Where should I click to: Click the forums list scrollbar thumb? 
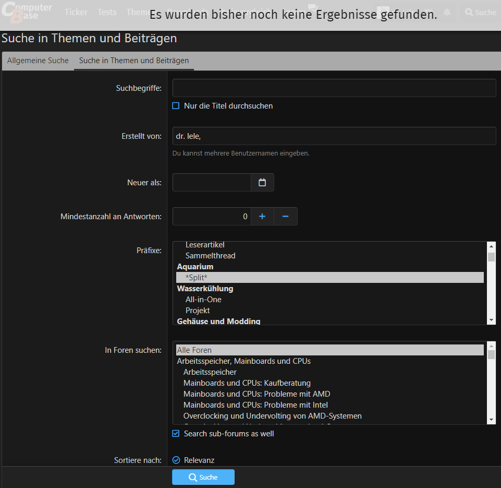[491, 354]
